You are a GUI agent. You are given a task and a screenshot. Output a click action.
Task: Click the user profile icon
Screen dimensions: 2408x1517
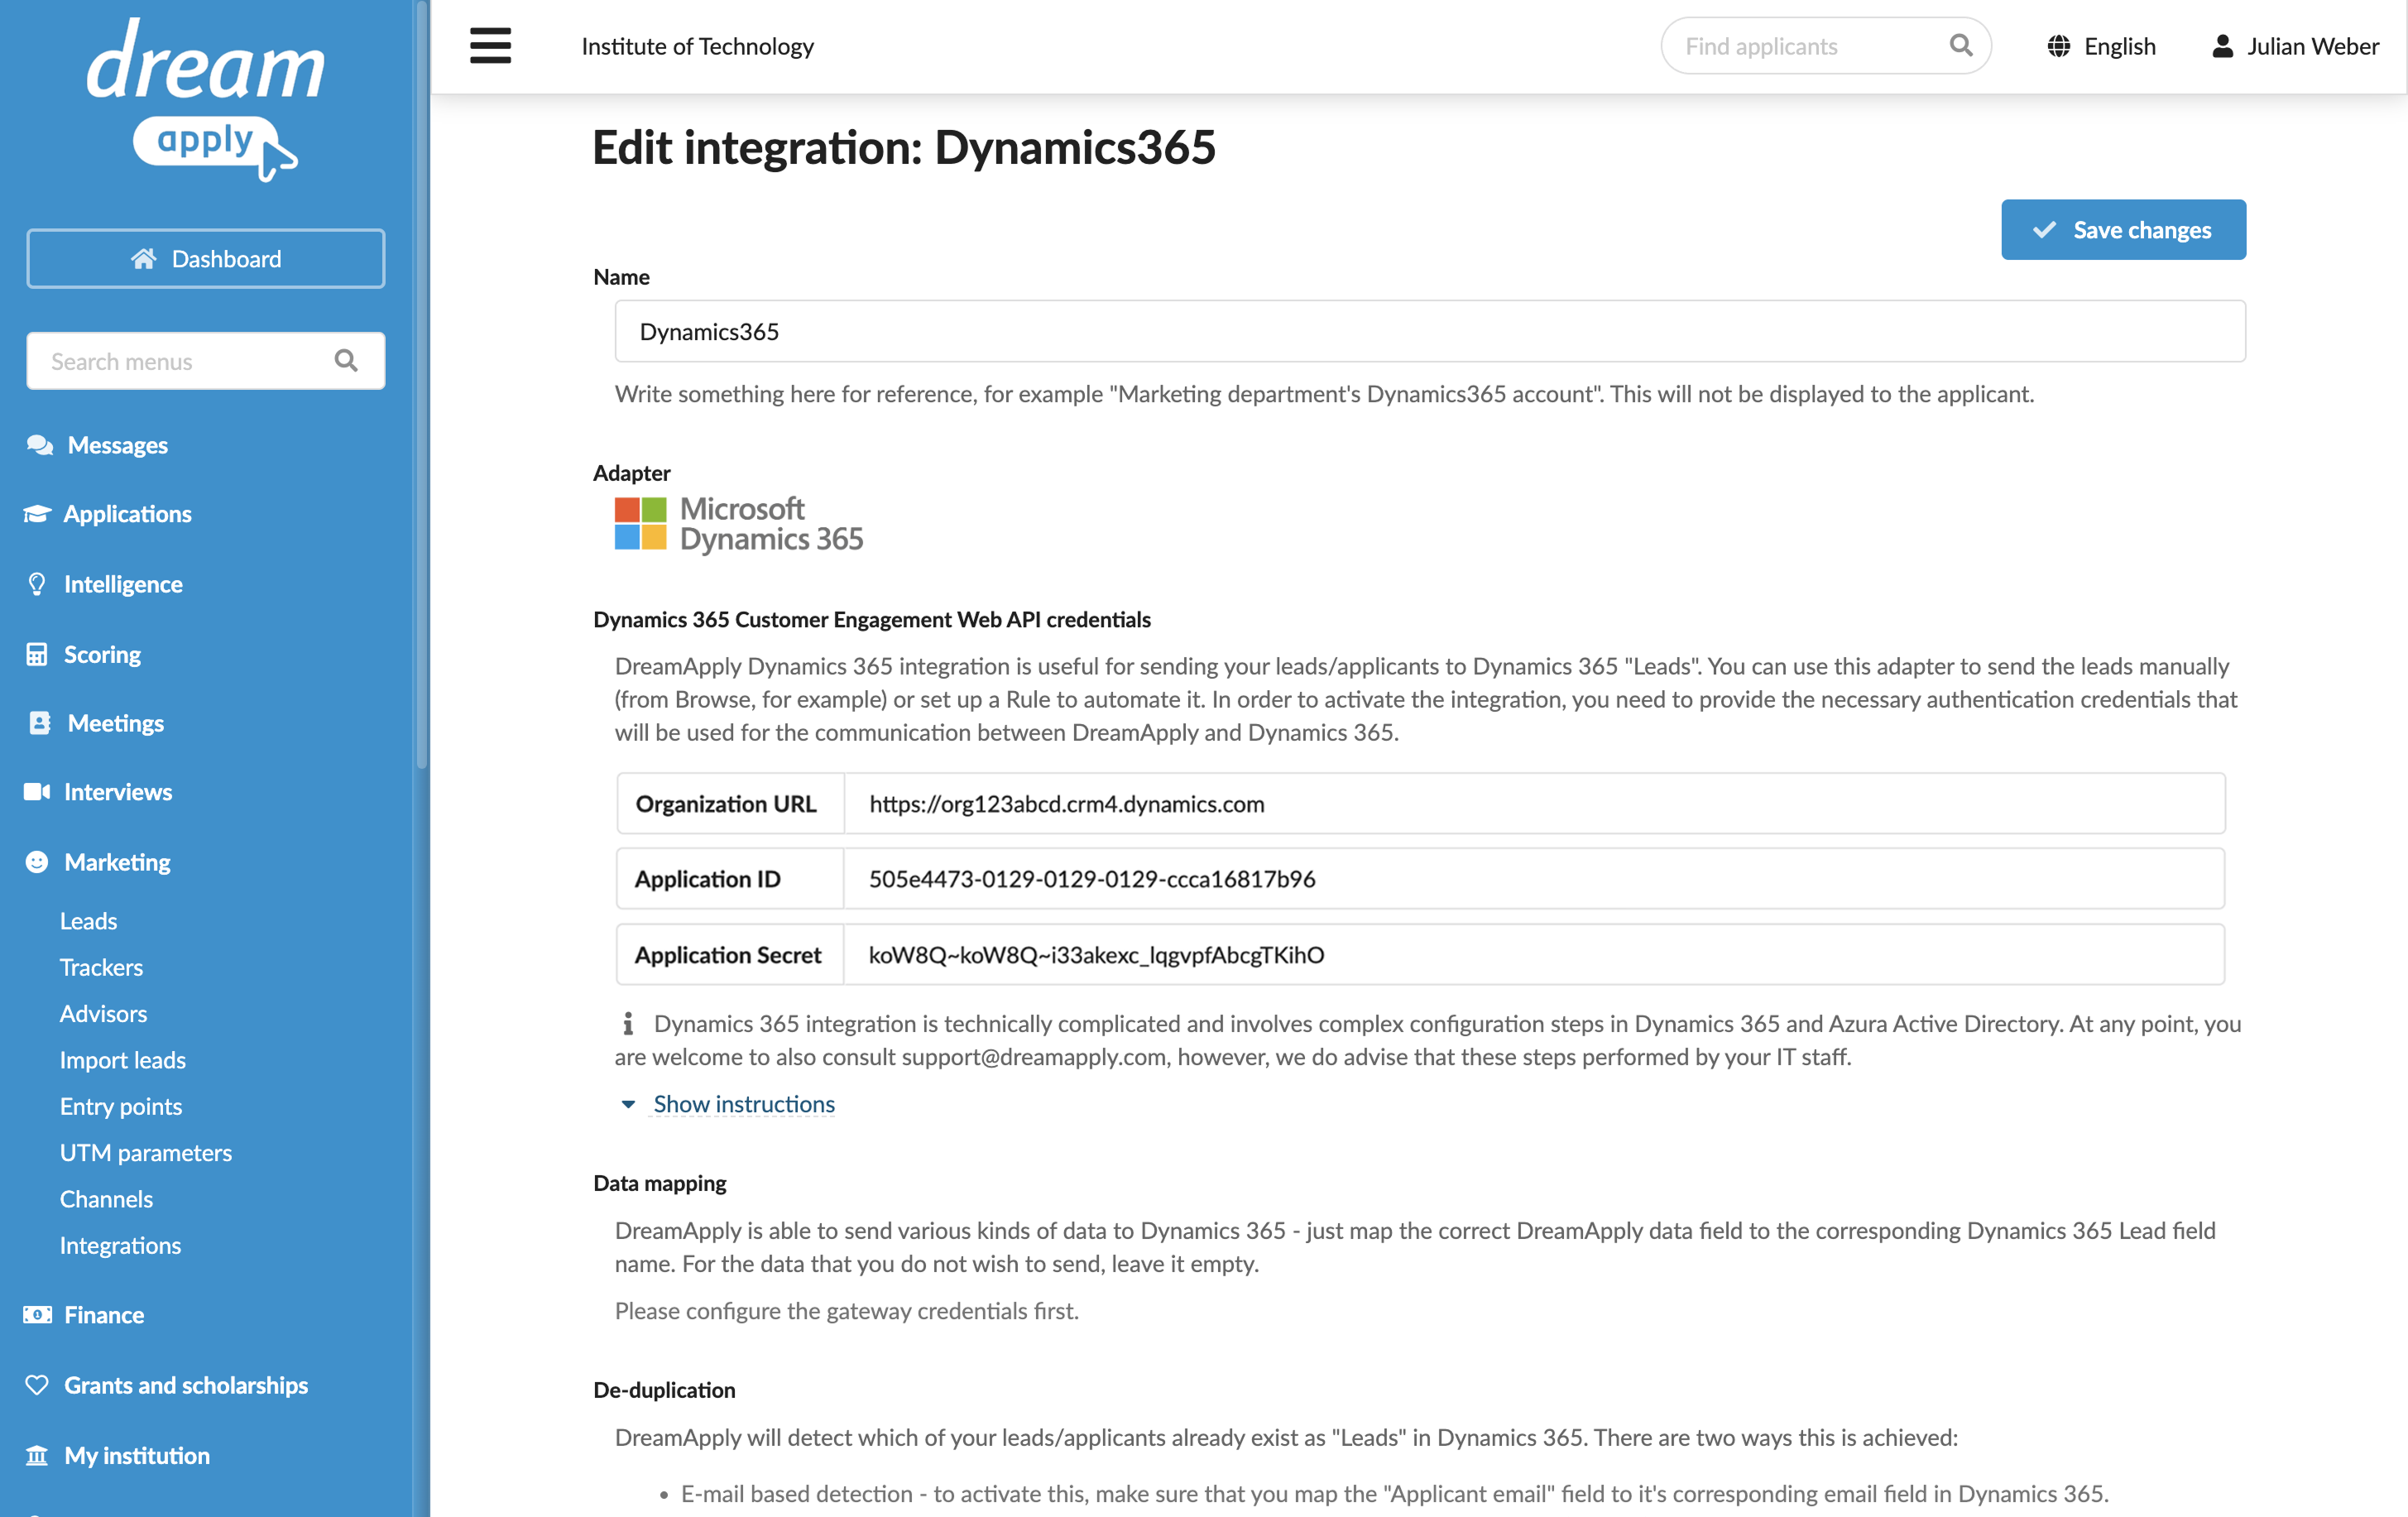pyautogui.click(x=2222, y=46)
